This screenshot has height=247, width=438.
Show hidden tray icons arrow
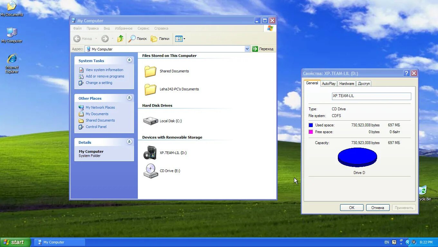[408, 242]
